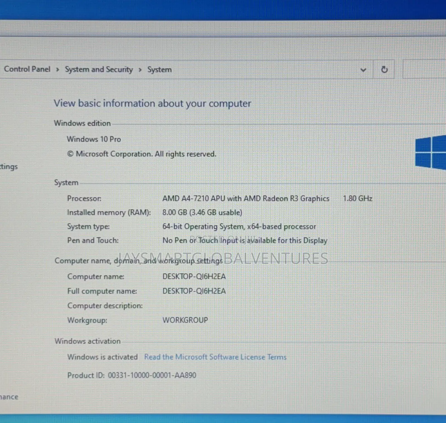Click Computer name value 'DESKTOP-QI6H2EA'

coord(194,277)
